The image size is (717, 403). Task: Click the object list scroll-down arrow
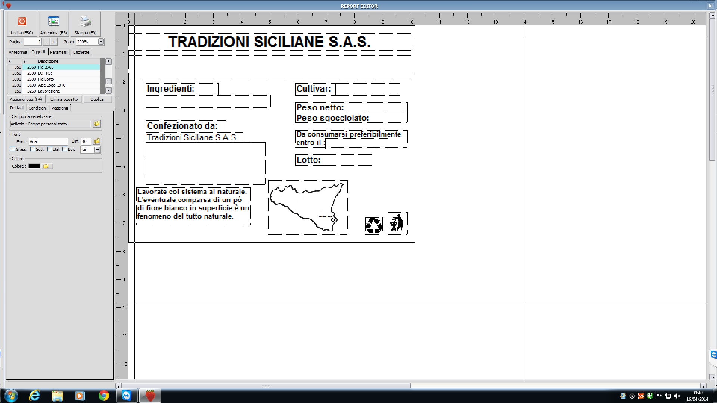coord(109,91)
